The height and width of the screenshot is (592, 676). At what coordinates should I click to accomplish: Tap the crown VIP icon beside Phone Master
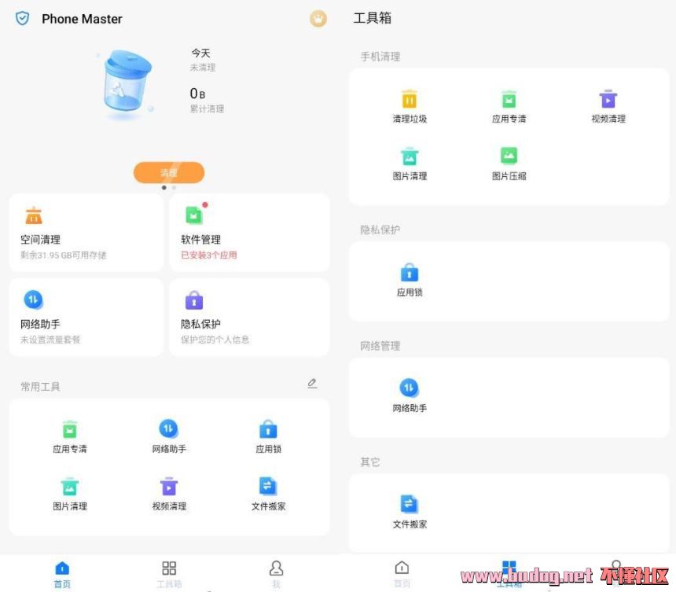pos(318,19)
